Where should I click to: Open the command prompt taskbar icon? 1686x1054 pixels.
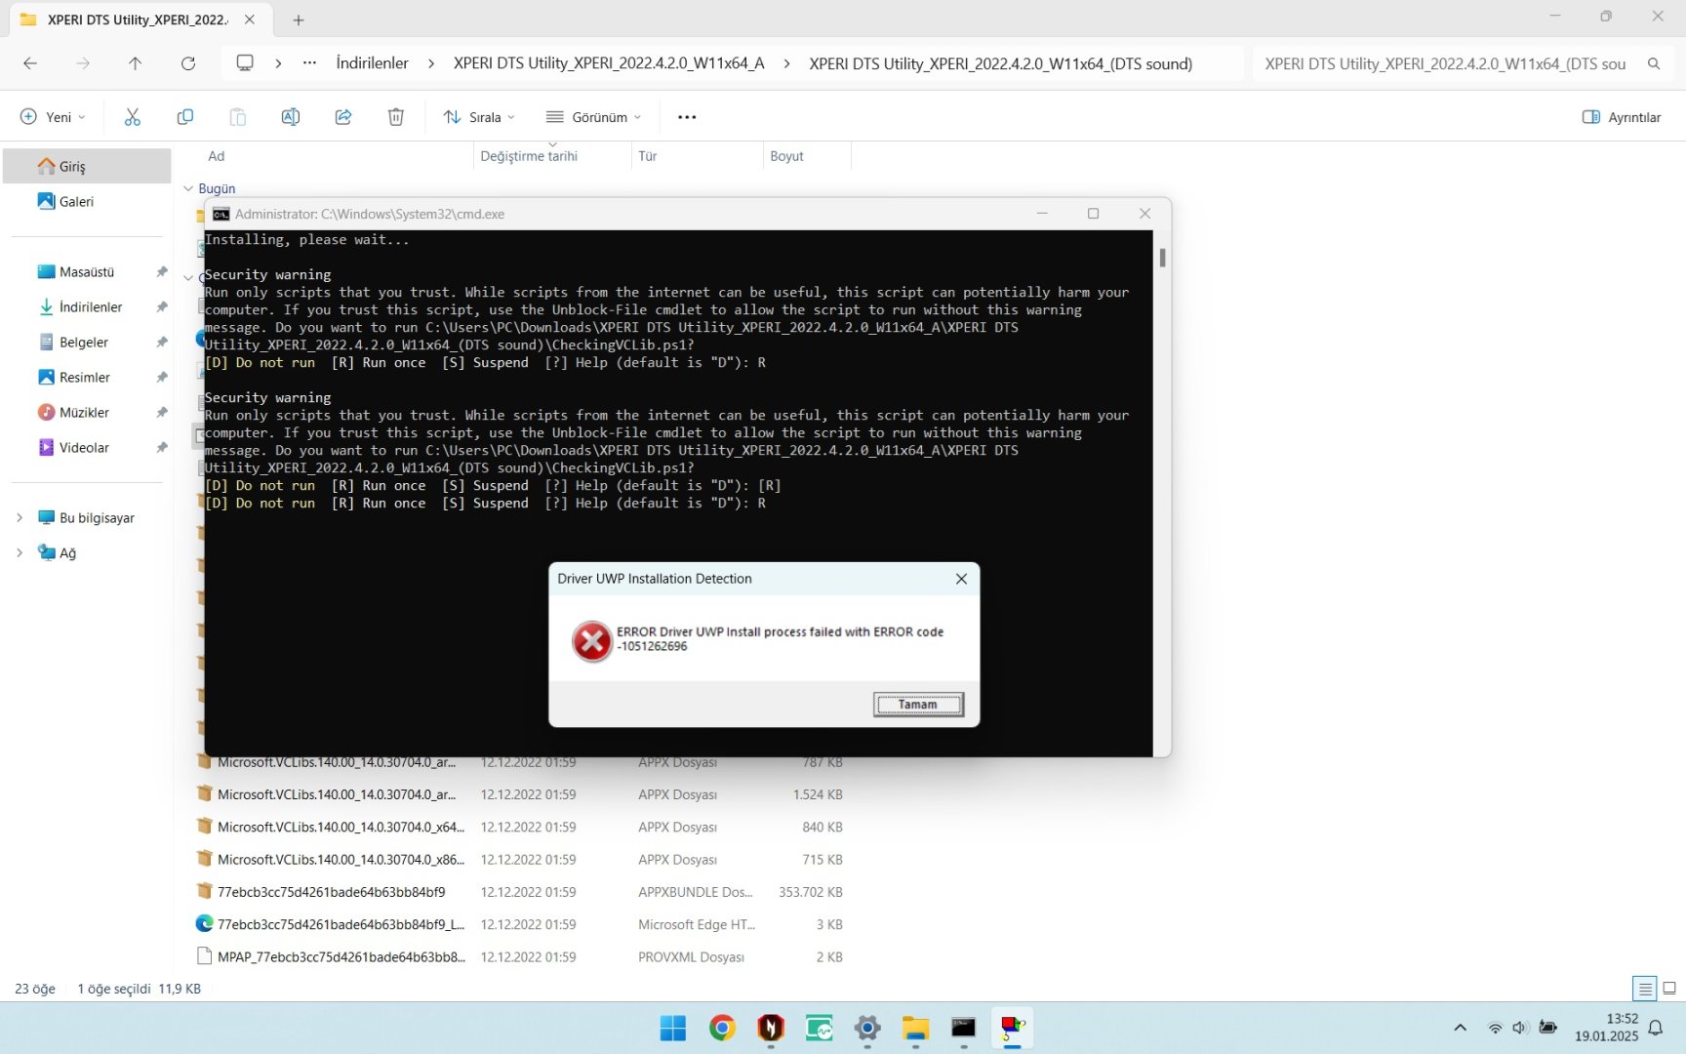click(964, 1028)
